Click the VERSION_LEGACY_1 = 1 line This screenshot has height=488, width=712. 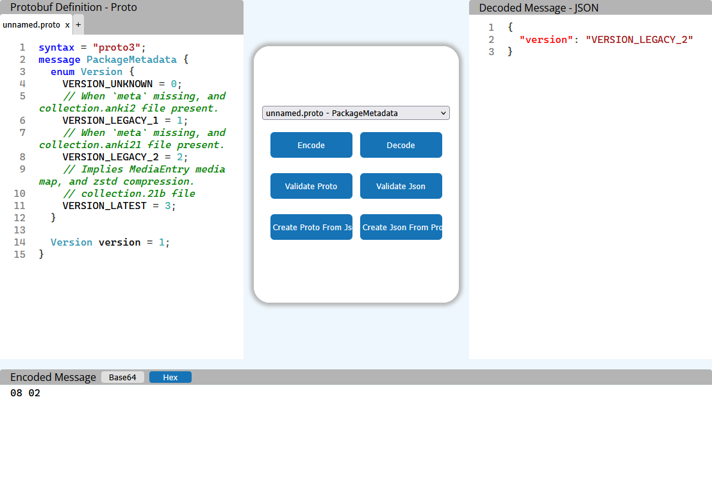tap(125, 121)
